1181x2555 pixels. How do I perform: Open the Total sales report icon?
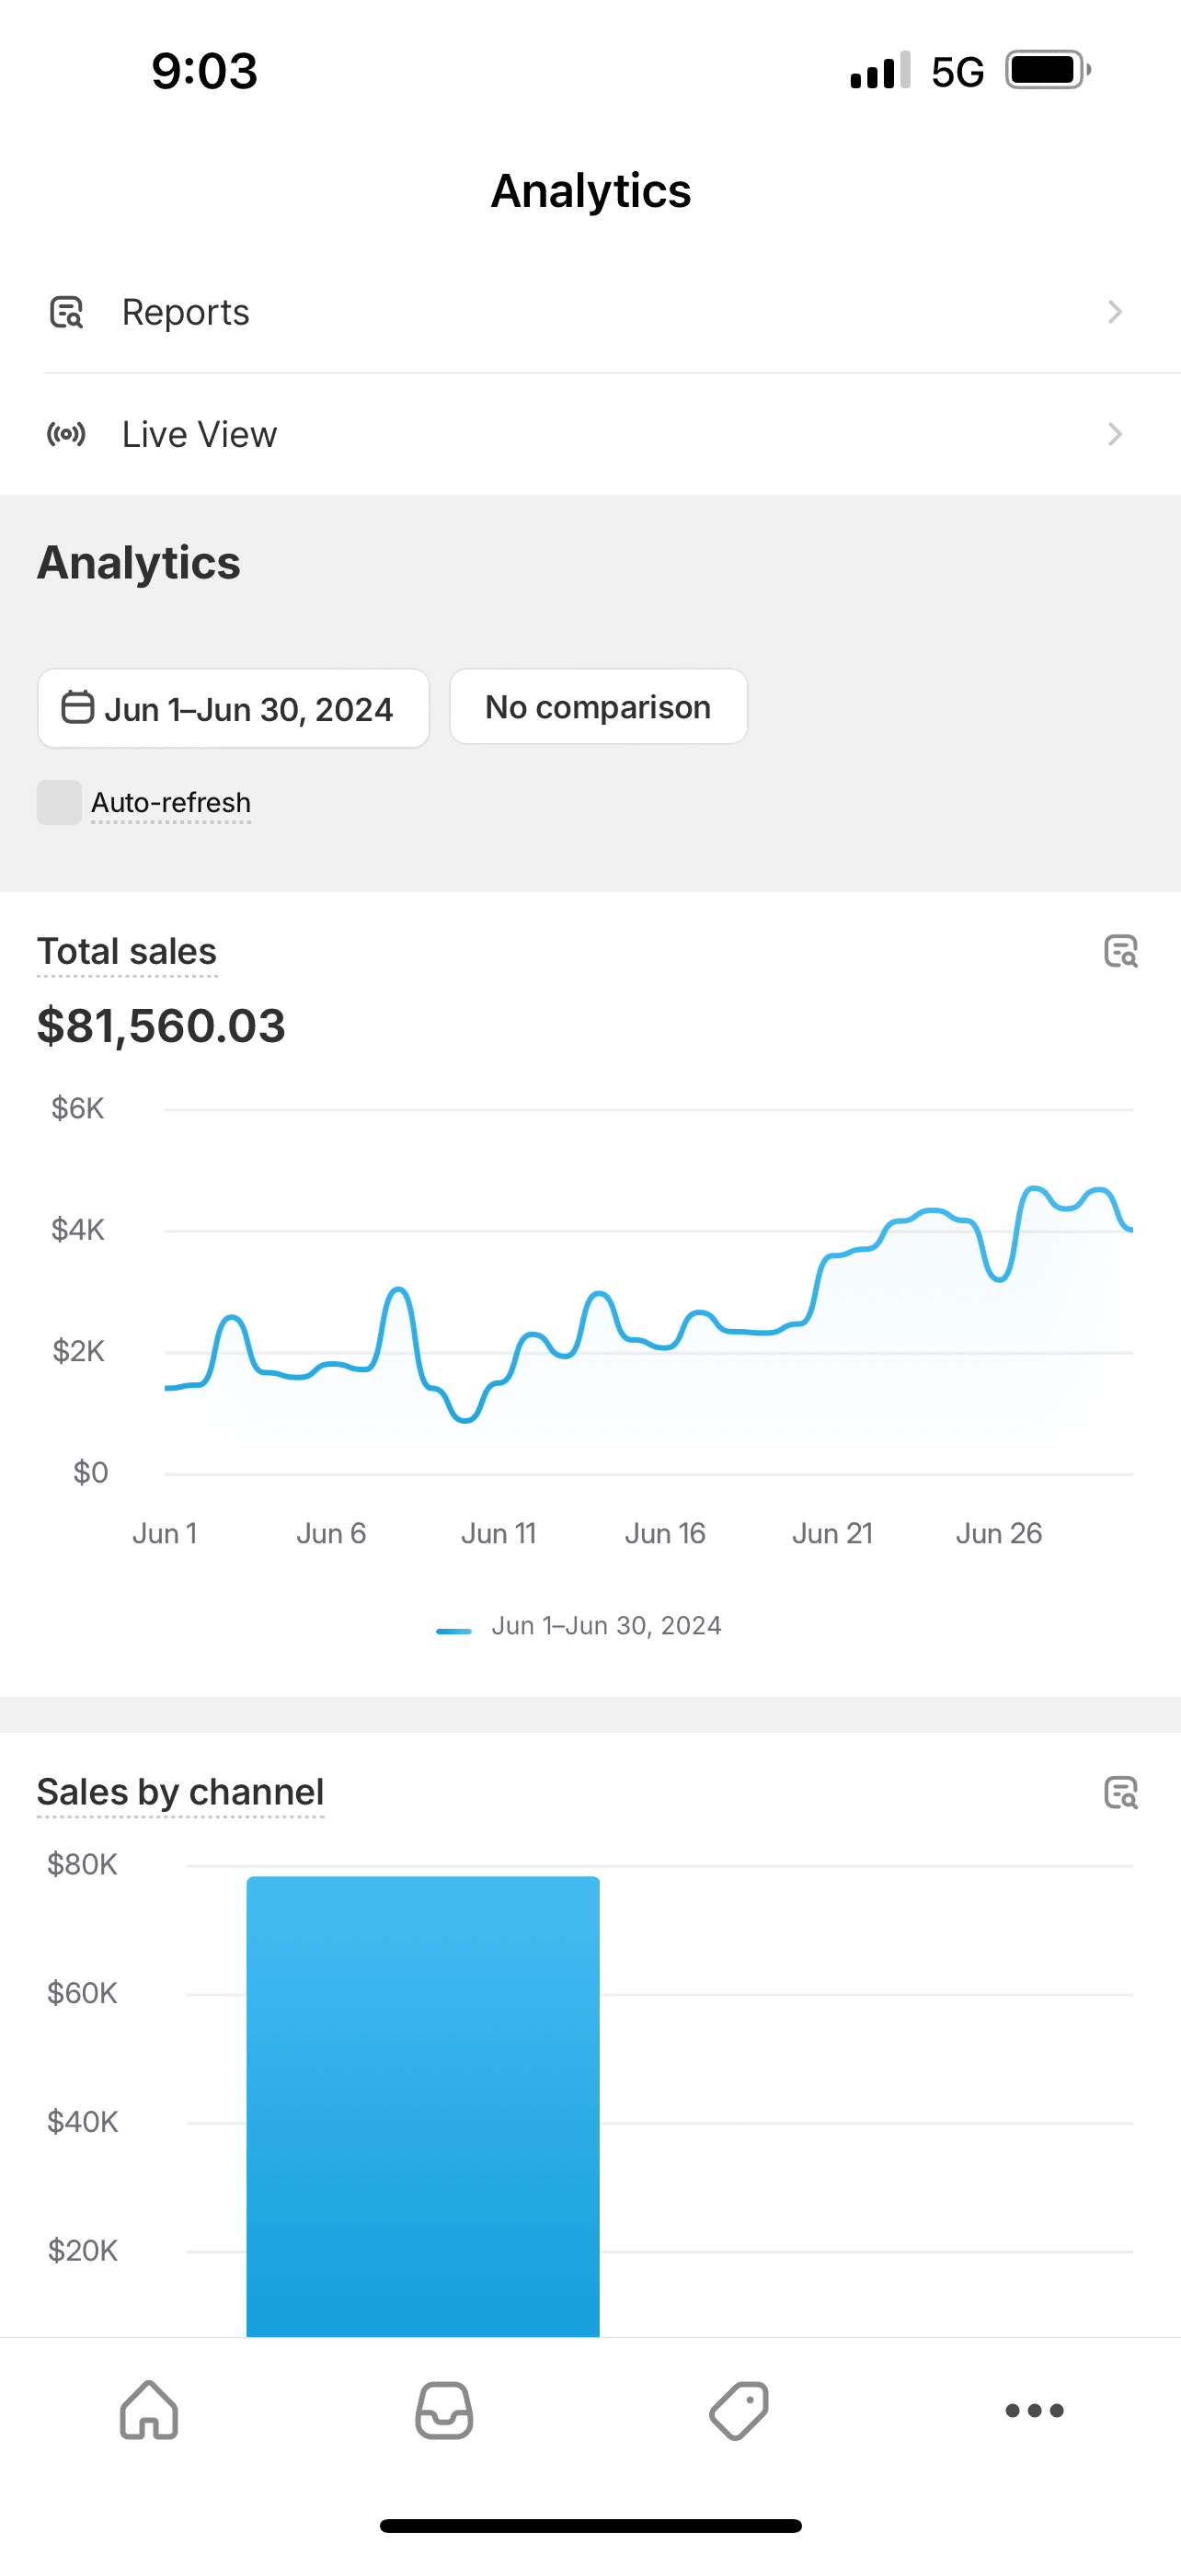point(1120,951)
